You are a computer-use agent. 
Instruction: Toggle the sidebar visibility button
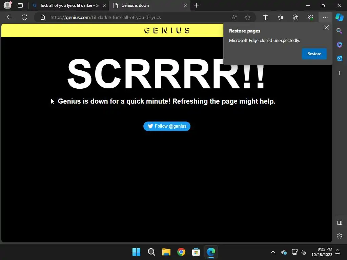pyautogui.click(x=340, y=223)
